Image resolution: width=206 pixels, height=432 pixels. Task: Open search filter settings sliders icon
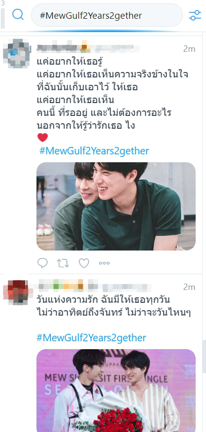pos(195,15)
